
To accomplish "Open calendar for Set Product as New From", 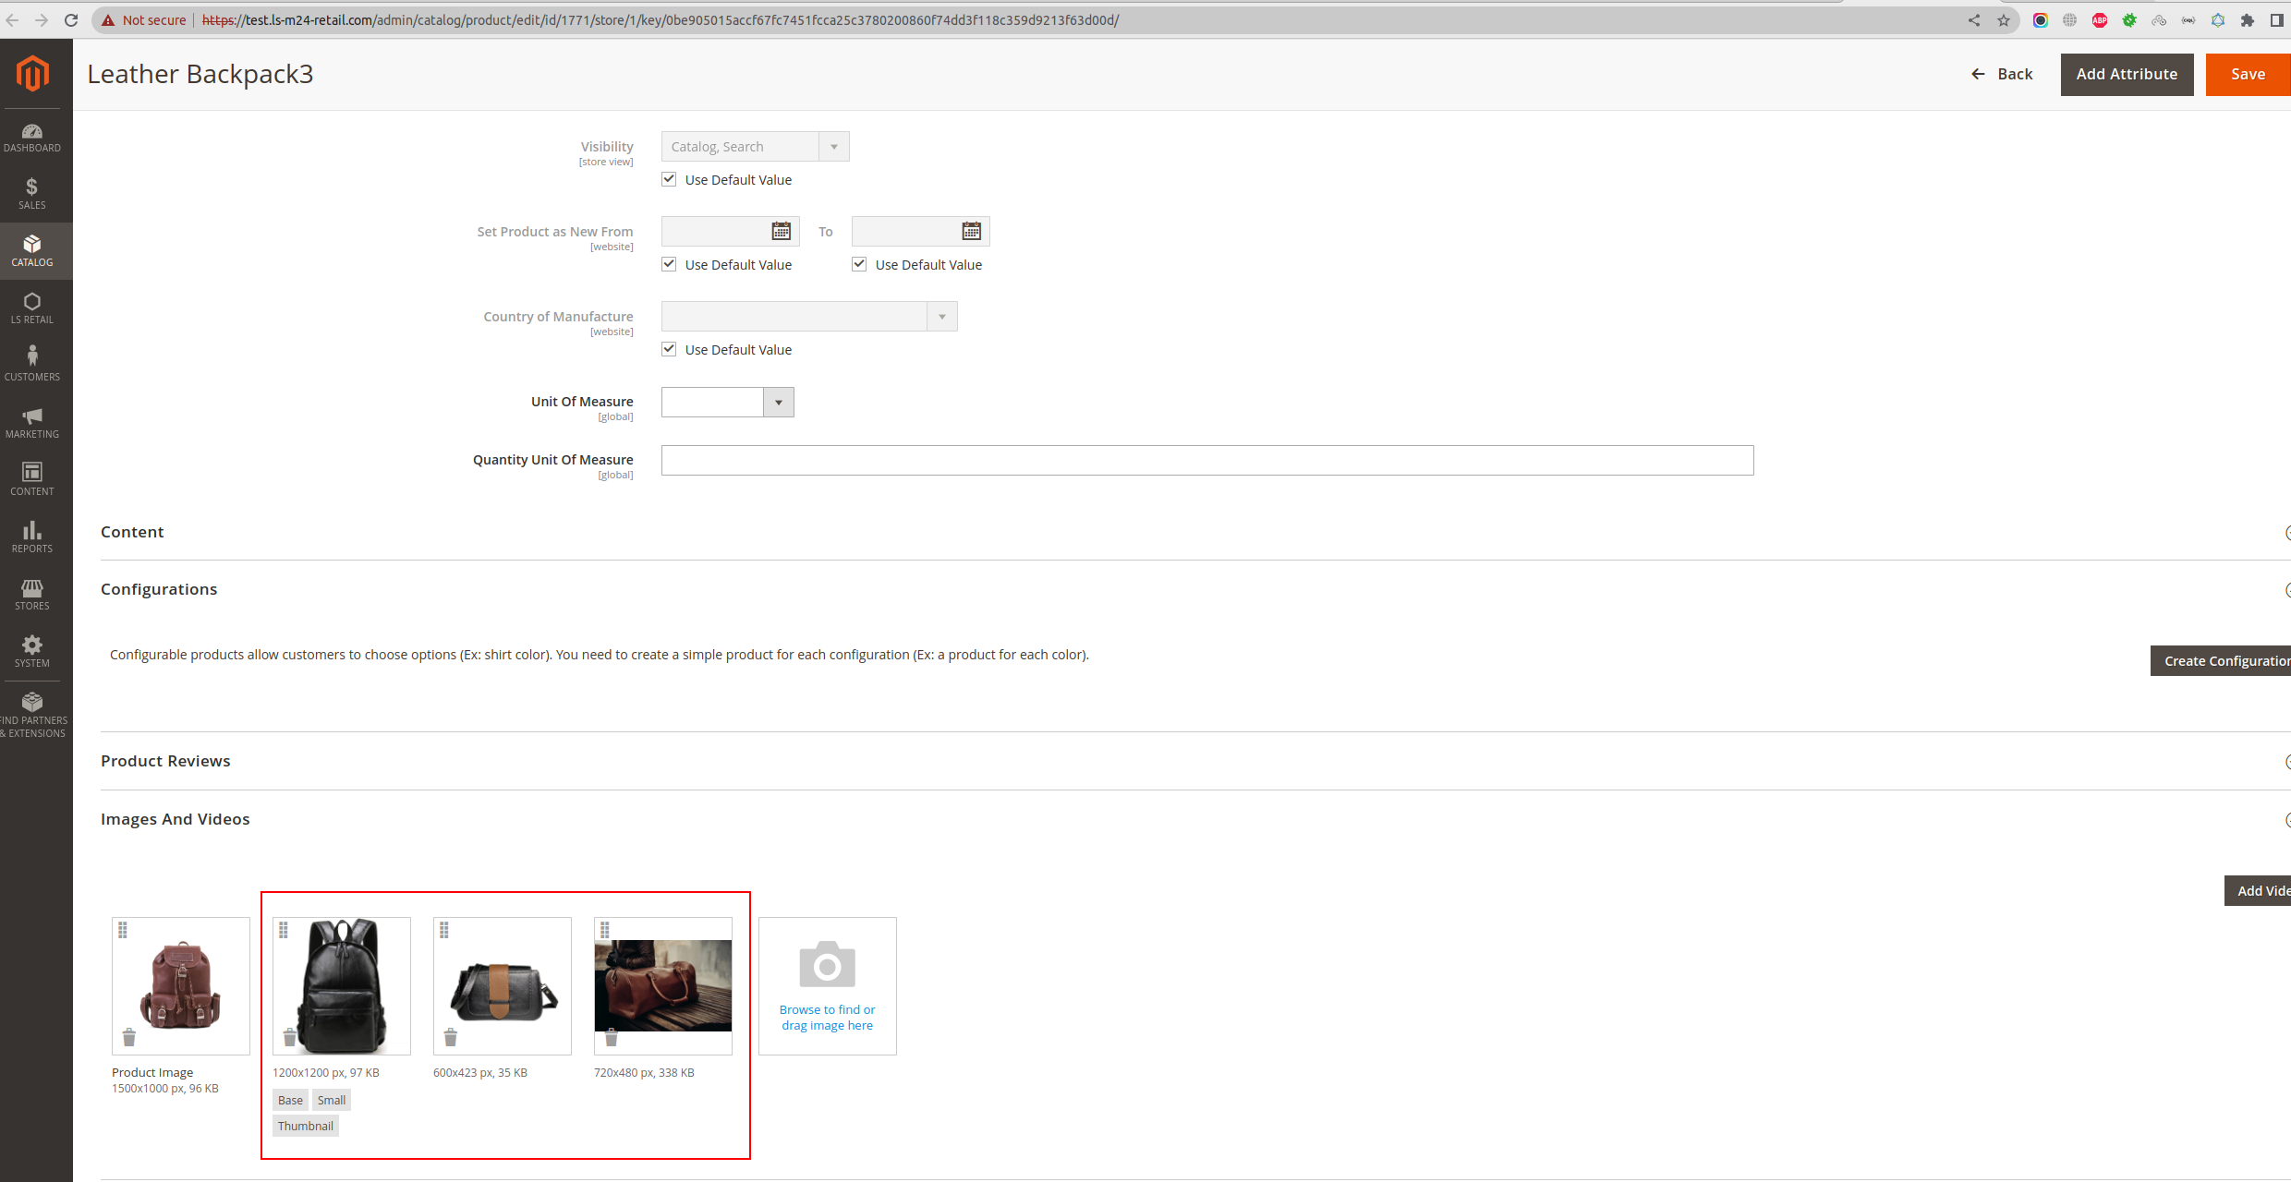I will 781,231.
